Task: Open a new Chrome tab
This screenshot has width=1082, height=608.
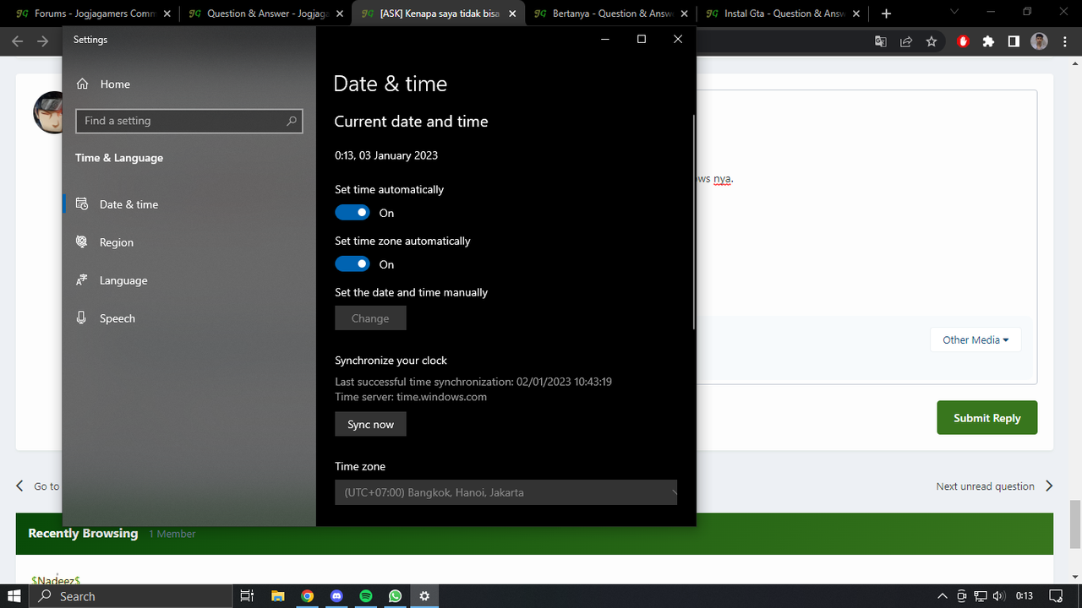Action: click(886, 14)
